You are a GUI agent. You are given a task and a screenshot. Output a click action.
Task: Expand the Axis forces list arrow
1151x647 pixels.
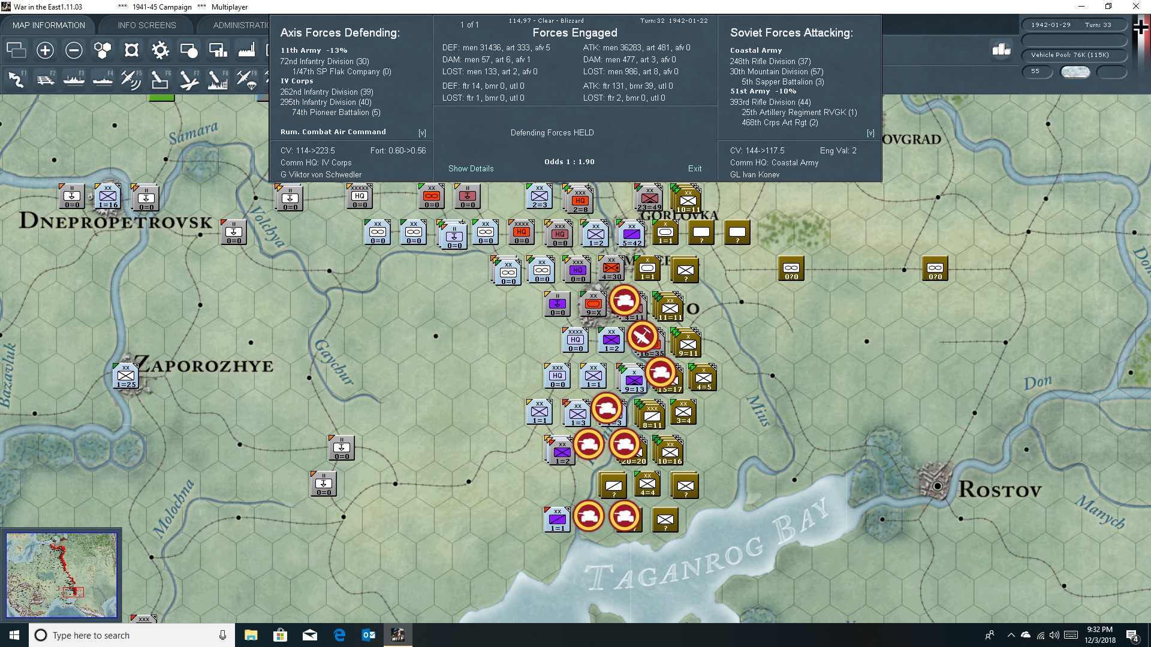tap(422, 133)
